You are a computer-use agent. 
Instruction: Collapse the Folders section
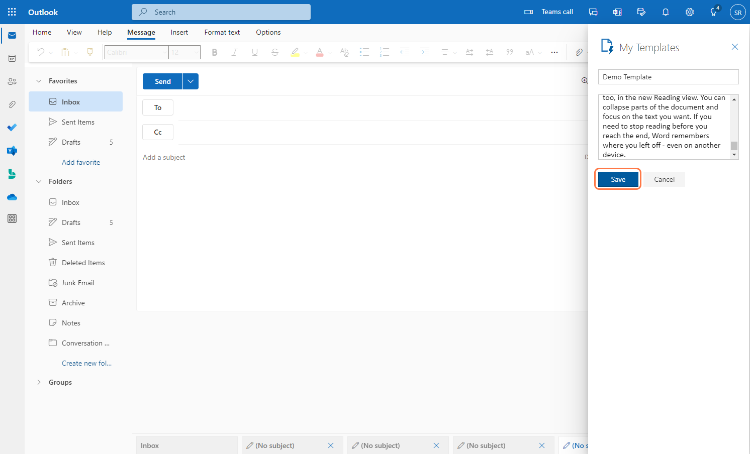click(x=39, y=181)
